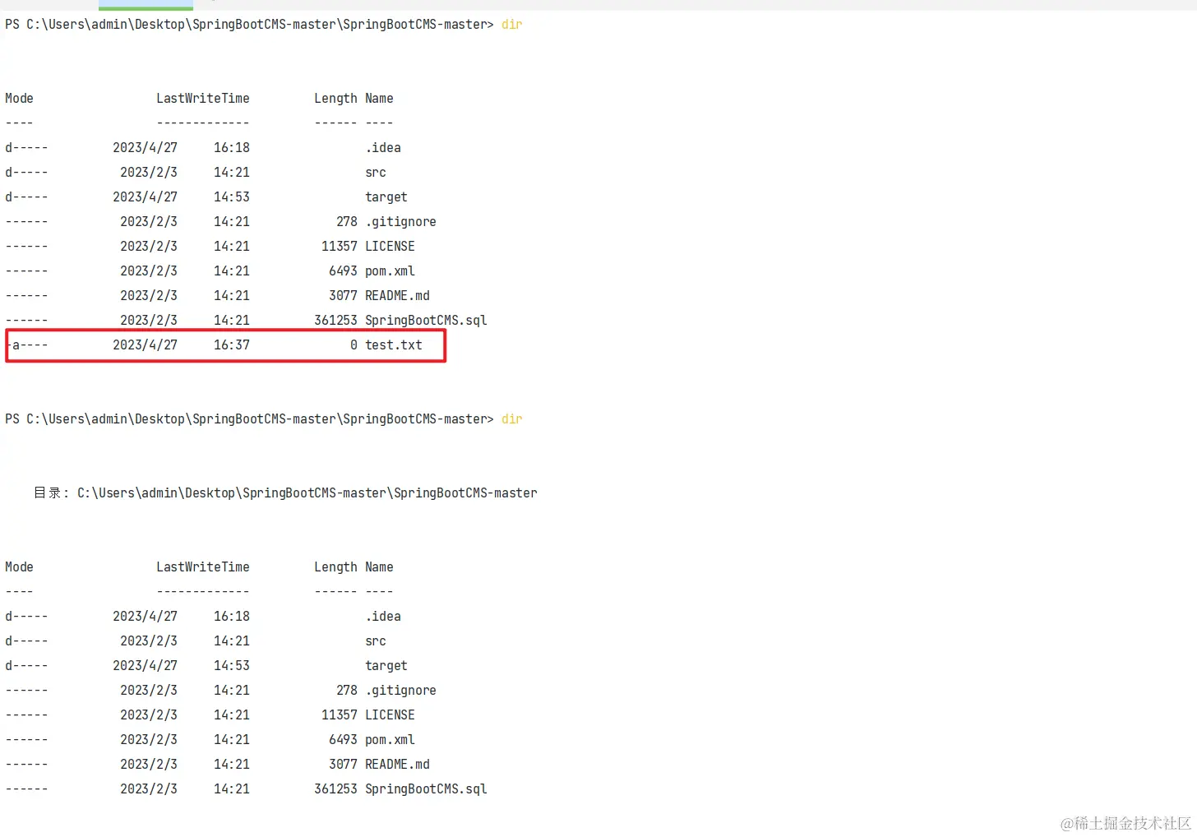Click the 0 length value of test.txt
1197x837 pixels.
click(354, 345)
